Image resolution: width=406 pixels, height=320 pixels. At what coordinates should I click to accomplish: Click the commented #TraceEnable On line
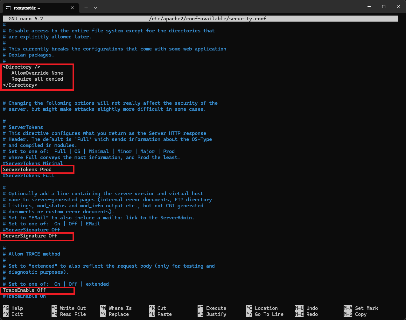point(24,296)
